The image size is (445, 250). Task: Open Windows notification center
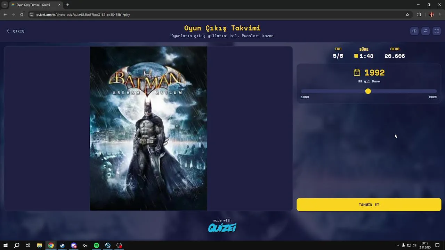pyautogui.click(x=437, y=245)
